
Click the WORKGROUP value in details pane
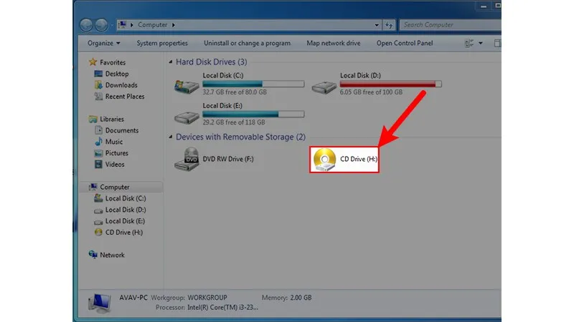[207, 298]
